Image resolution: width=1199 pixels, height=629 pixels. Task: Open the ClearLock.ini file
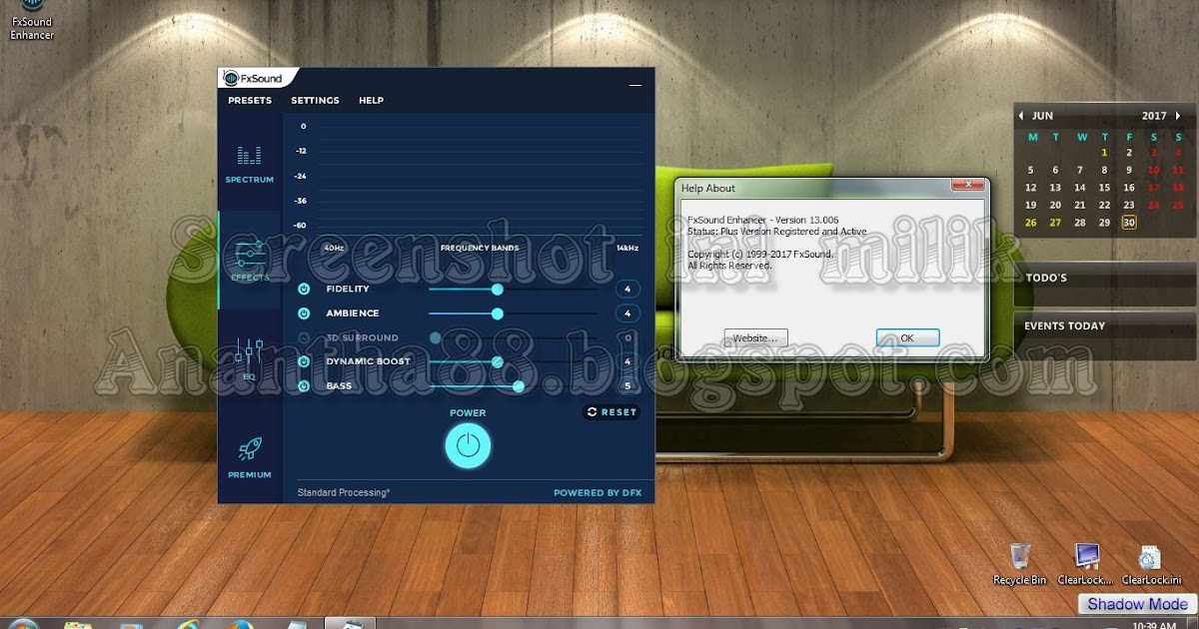coord(1151,564)
